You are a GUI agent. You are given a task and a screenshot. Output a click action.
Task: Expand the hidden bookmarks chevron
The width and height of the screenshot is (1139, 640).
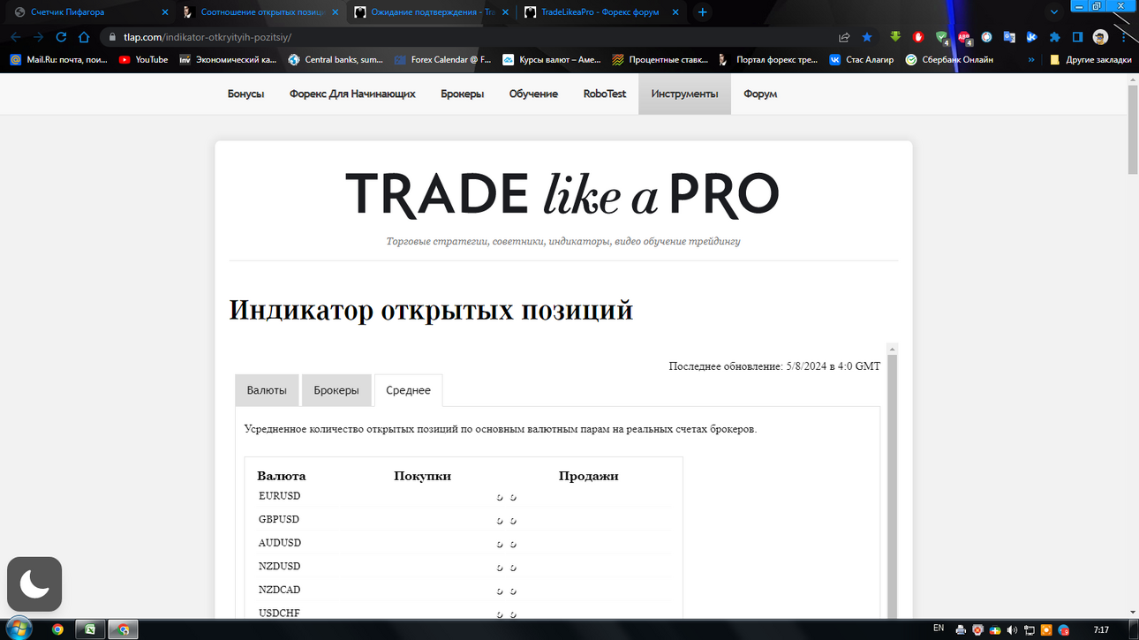[x=1031, y=60]
